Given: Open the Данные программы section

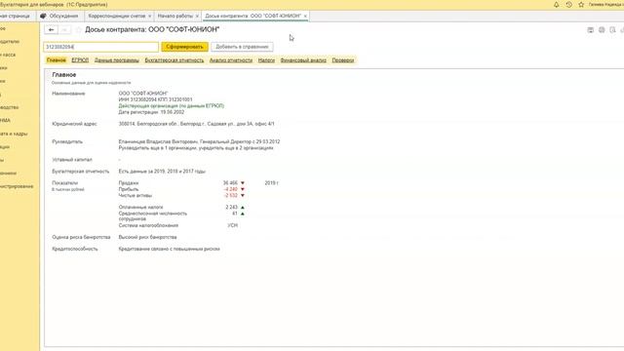Looking at the screenshot, I should pos(117,60).
